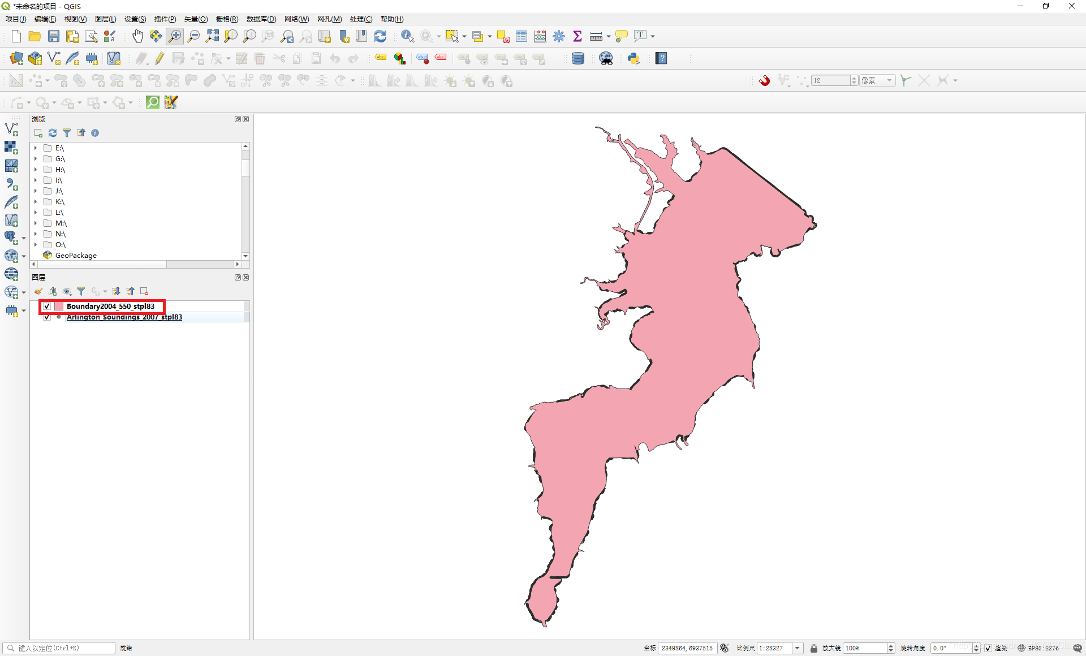Open the Statistical Summary sigma icon
1086x656 pixels.
click(x=578, y=36)
